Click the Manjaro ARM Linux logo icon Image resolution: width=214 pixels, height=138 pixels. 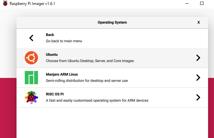point(31,78)
